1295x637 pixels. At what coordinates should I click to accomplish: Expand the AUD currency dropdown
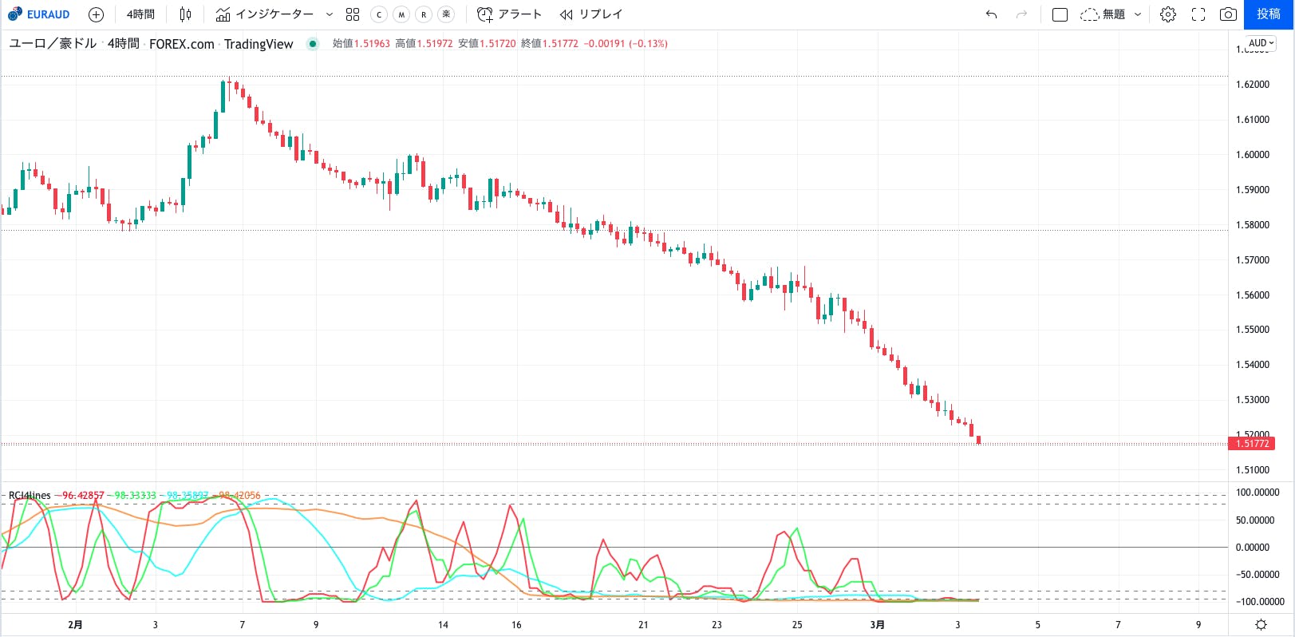(x=1261, y=43)
